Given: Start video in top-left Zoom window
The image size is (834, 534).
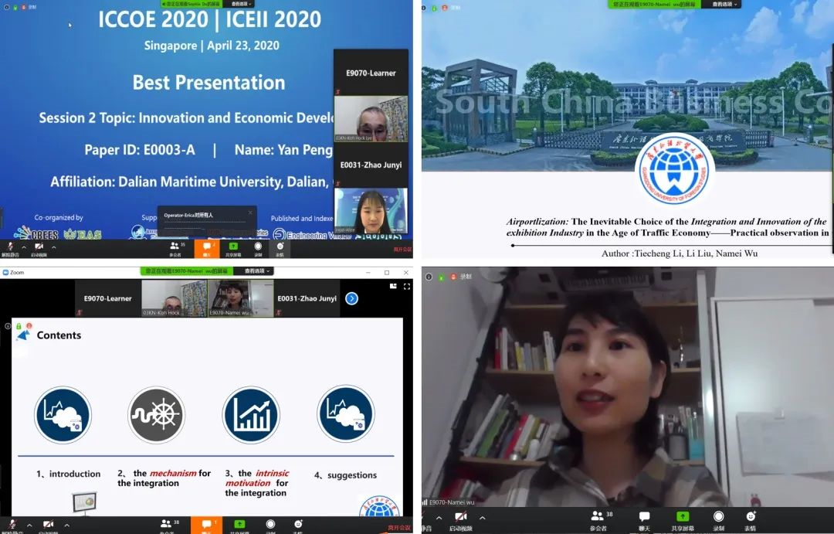Looking at the screenshot, I should 39,248.
